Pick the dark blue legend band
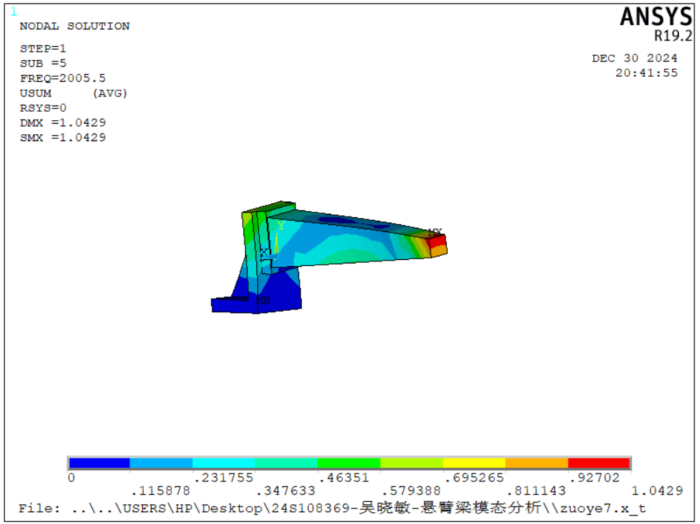 tap(99, 463)
